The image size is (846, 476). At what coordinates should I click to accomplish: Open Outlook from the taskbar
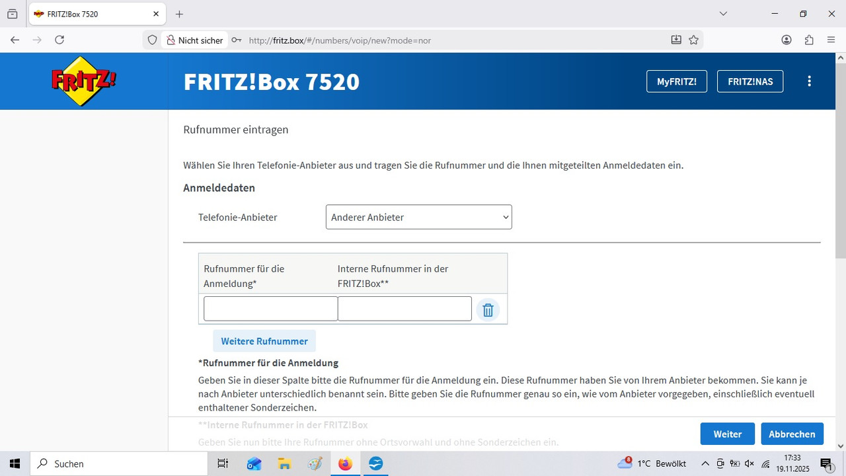click(x=254, y=463)
